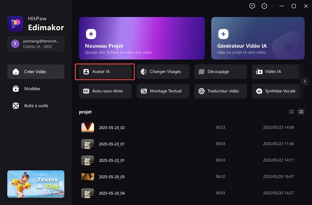Open the yanmeng account credits panel
Viewport: 312px width, 205px height.
pos(36,44)
